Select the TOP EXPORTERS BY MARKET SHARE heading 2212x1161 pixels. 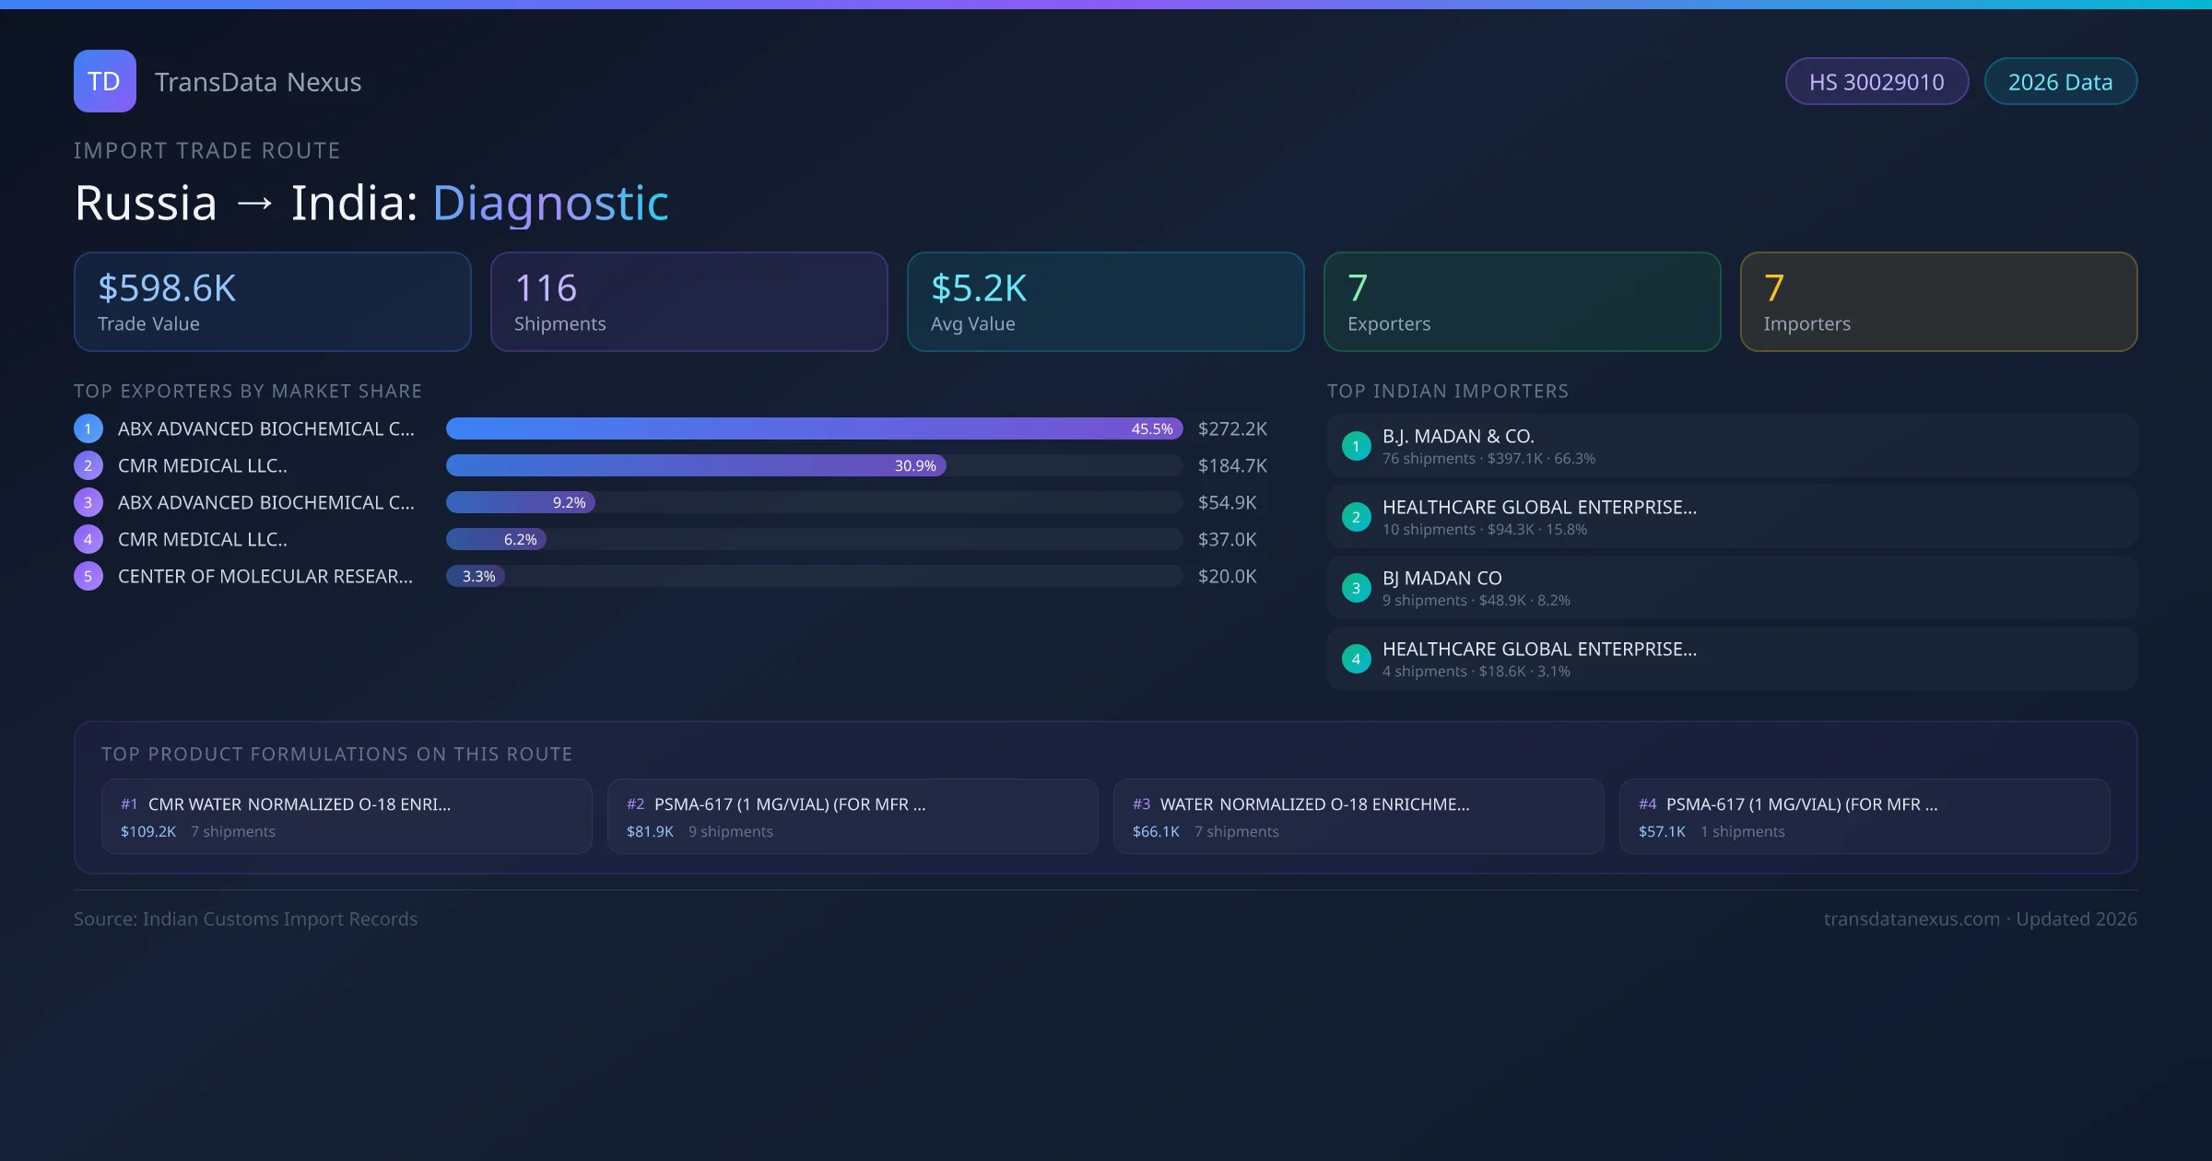248,391
